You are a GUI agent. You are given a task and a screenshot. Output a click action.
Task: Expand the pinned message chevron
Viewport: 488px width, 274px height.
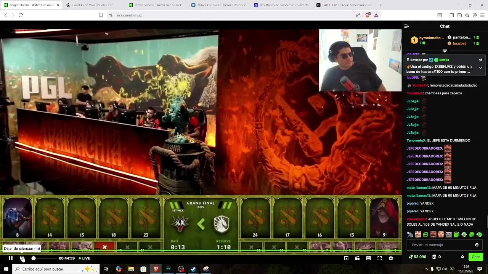(480, 68)
